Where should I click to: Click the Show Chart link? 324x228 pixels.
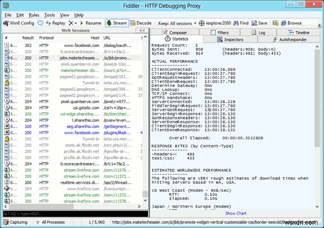click(x=236, y=213)
